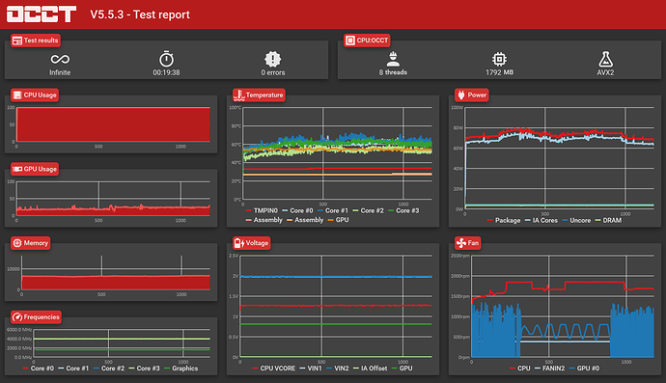Click the worker icon above 8 threads
666x383 pixels.
click(x=393, y=59)
